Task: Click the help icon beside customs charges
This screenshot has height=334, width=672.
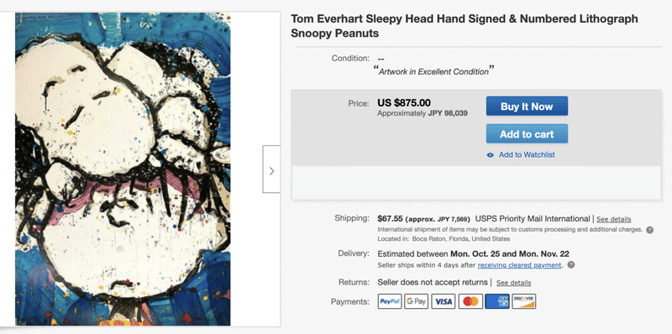Action: pos(649,230)
